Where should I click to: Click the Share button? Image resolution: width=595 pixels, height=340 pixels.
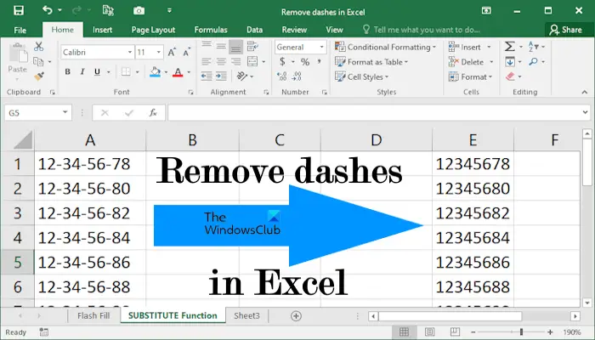pyautogui.click(x=566, y=30)
